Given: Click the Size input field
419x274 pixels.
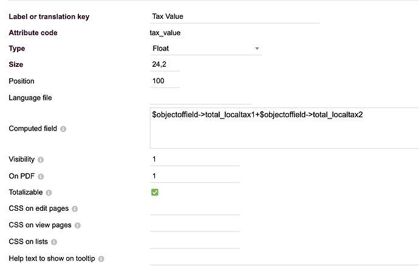Looking at the screenshot, I should pos(165,64).
